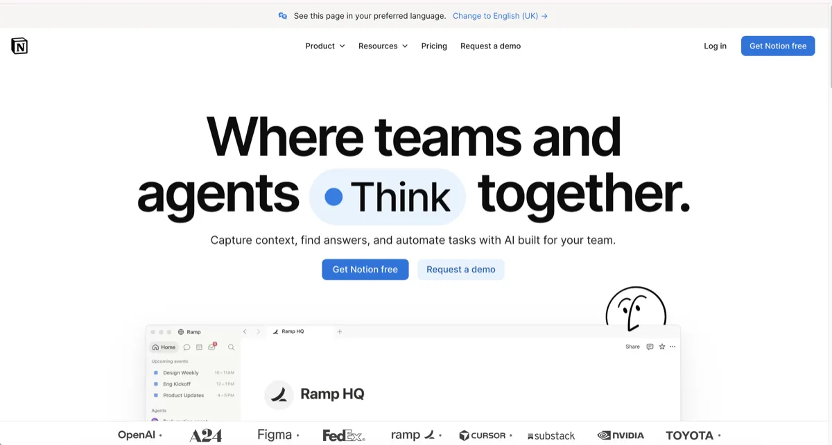Open the chat bubble icon in preview sidebar

187,347
